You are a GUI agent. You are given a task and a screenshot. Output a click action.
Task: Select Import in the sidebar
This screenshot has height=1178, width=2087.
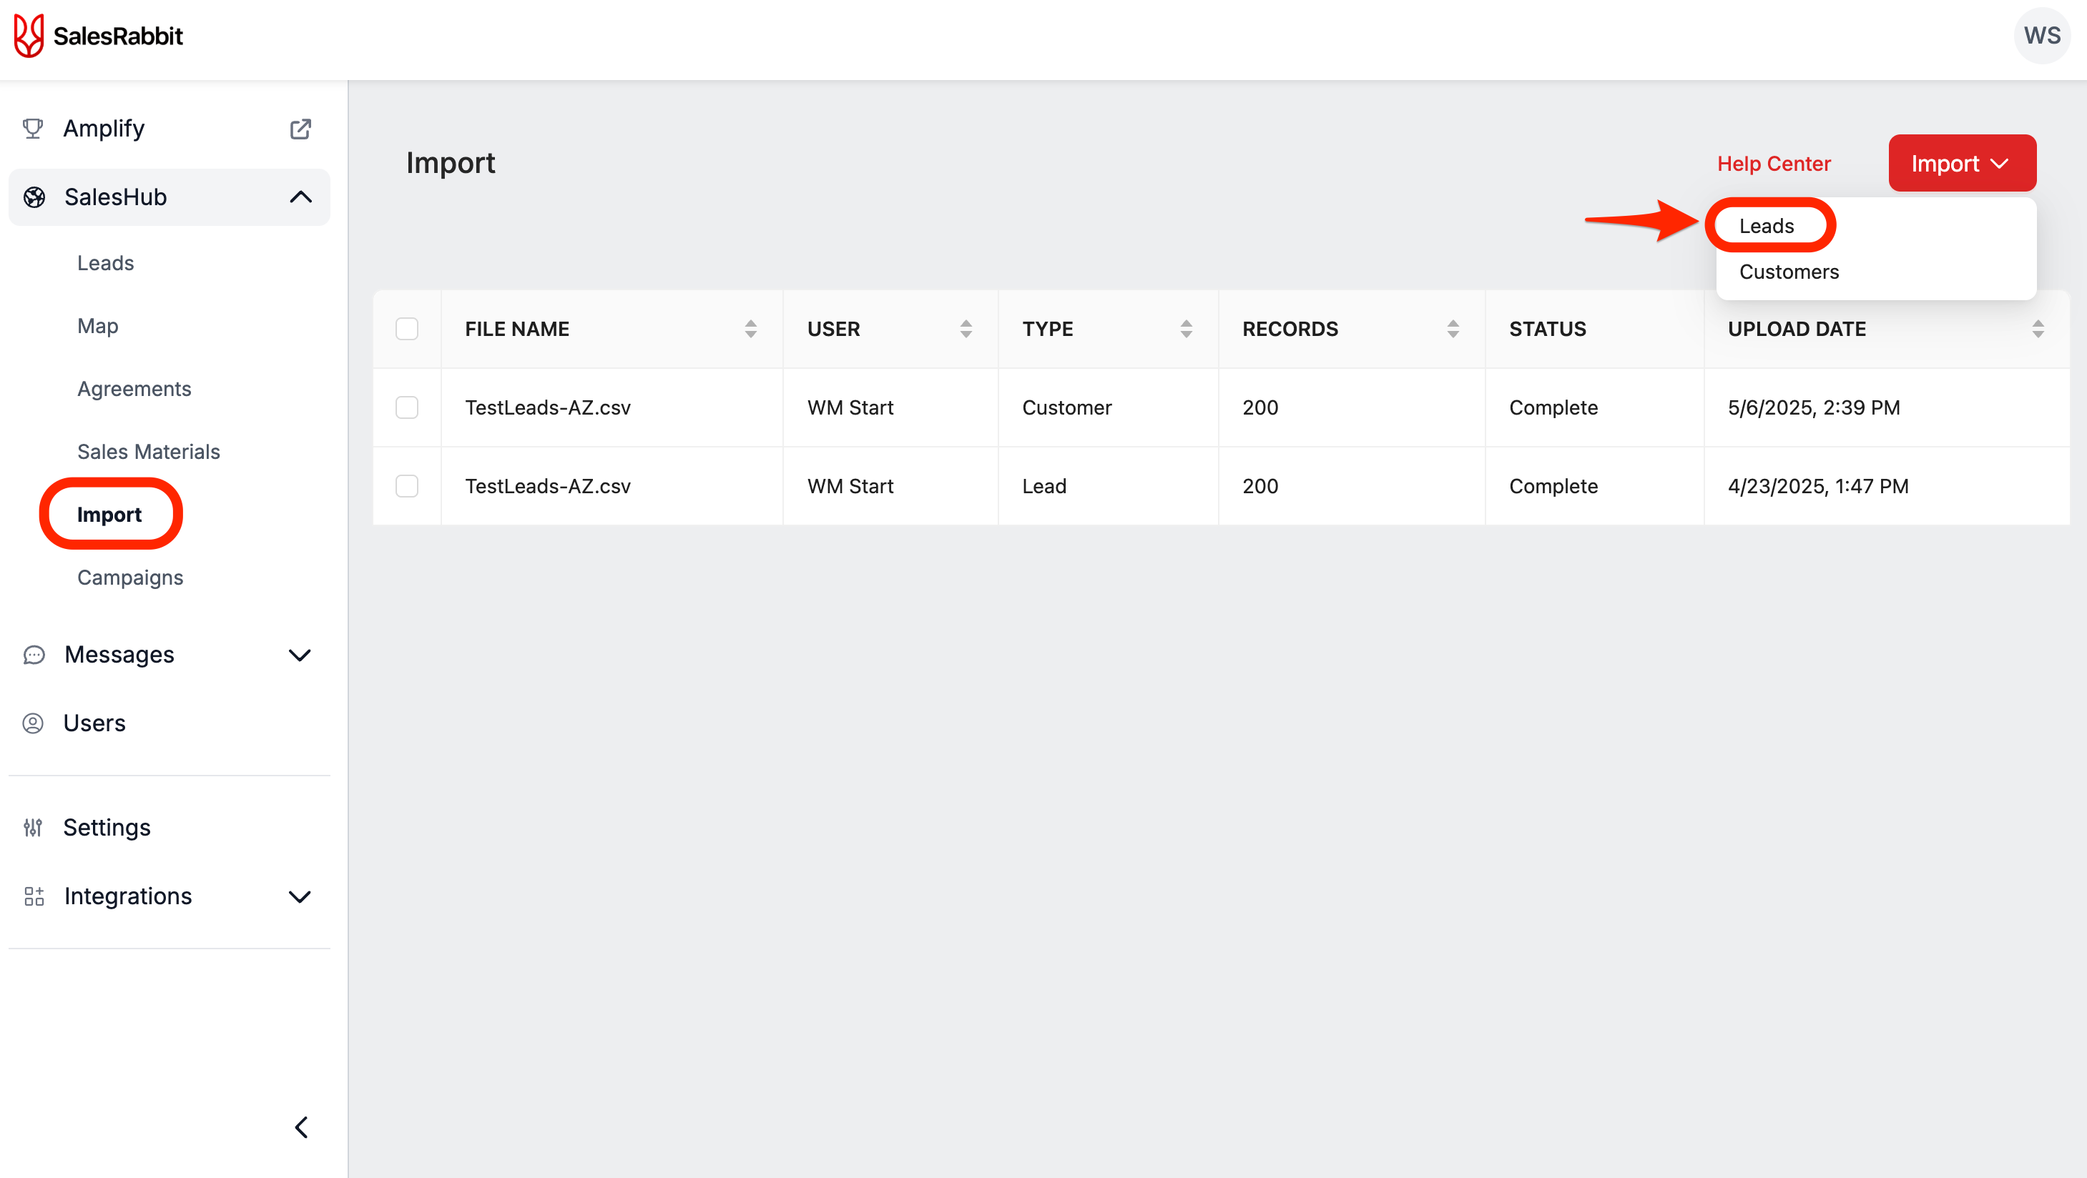tap(109, 515)
